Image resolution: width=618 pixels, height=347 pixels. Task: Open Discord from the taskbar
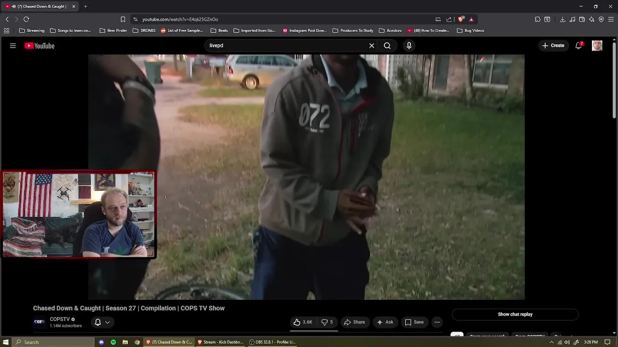click(x=101, y=342)
